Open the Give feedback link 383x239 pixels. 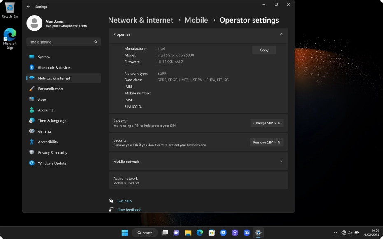tap(129, 209)
